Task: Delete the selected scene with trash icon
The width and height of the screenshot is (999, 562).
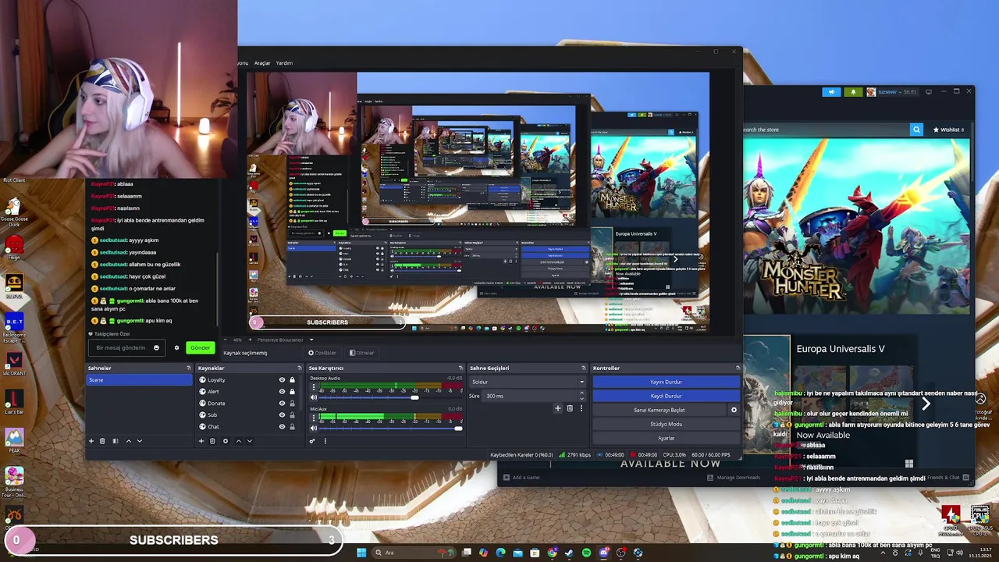Action: tap(103, 441)
